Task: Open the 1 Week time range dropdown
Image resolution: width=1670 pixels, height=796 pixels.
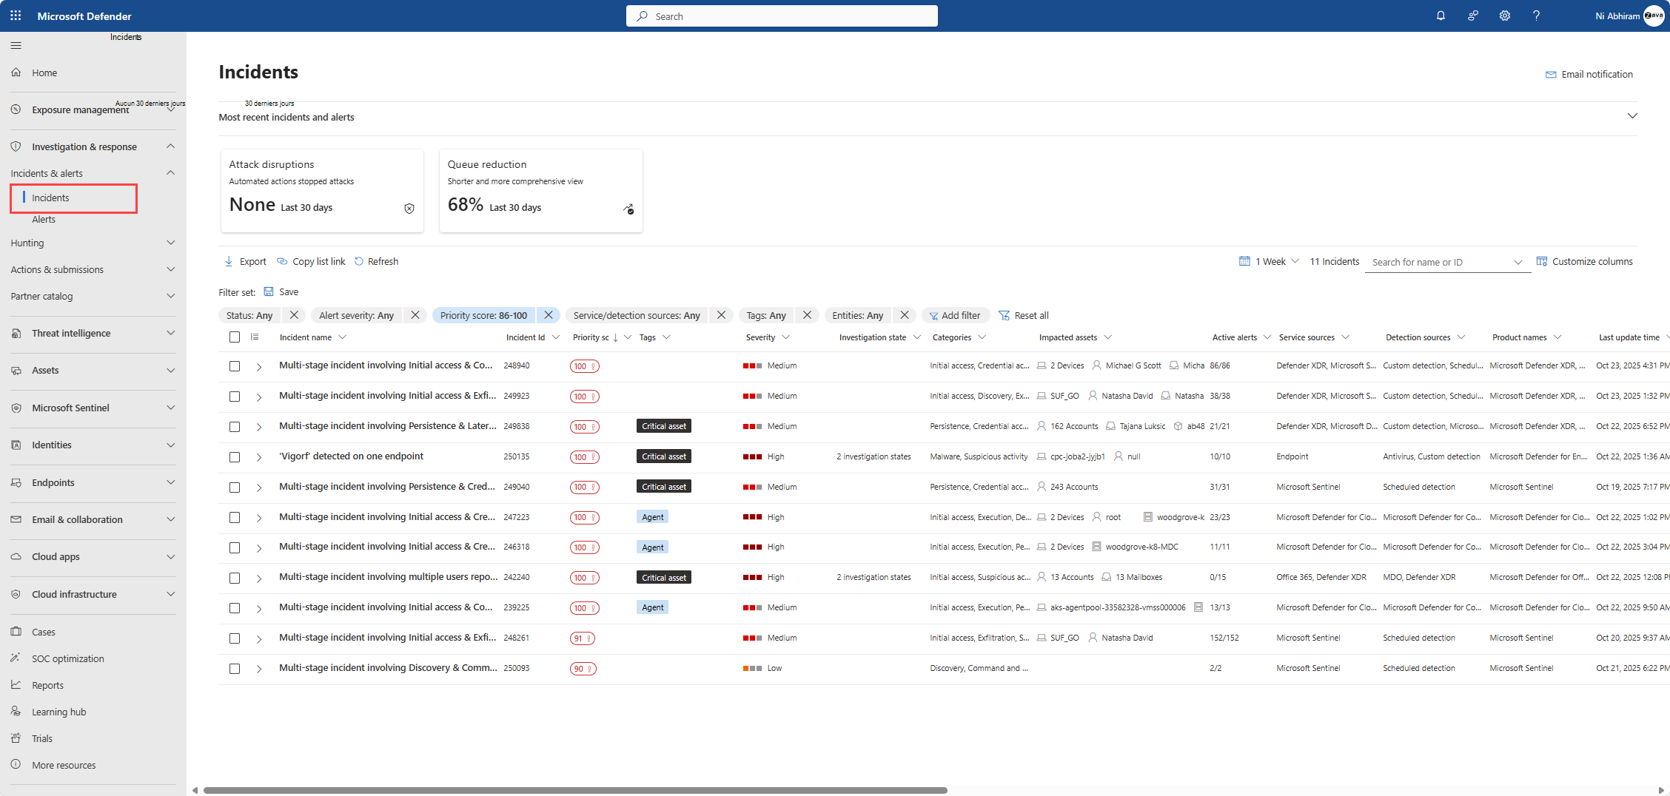Action: [x=1269, y=261]
